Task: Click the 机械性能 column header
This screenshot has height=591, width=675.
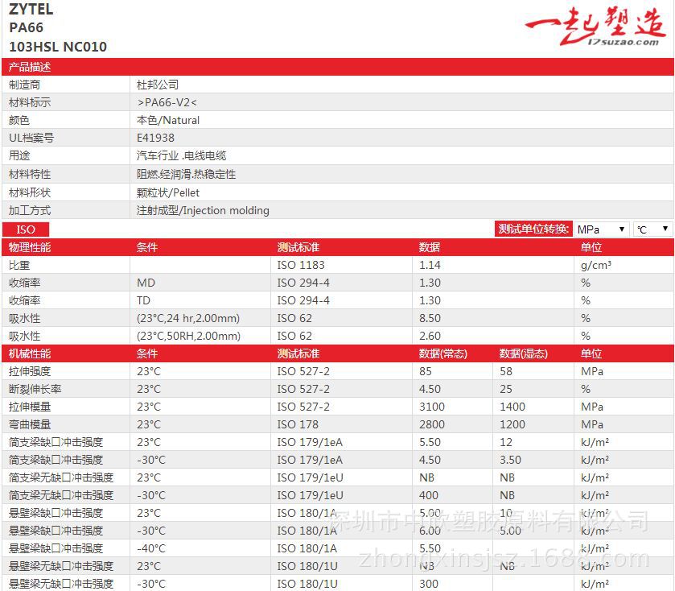Action: point(29,353)
